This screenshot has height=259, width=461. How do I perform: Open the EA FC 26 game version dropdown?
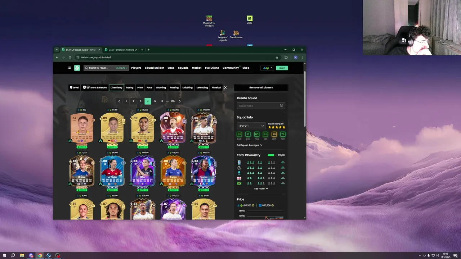(x=121, y=68)
